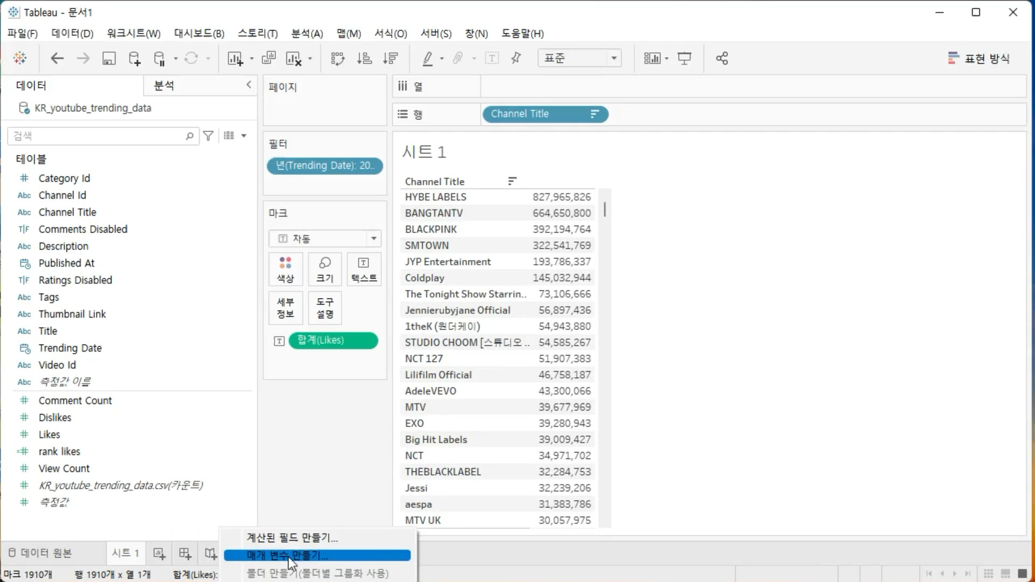Sort ascending using toolbar icon
This screenshot has width=1035, height=582.
point(364,58)
